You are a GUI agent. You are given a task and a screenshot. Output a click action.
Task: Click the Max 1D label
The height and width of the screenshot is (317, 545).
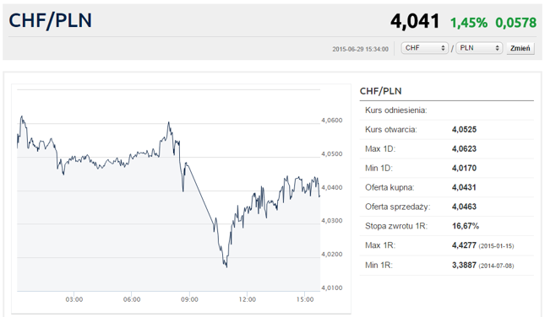380,149
